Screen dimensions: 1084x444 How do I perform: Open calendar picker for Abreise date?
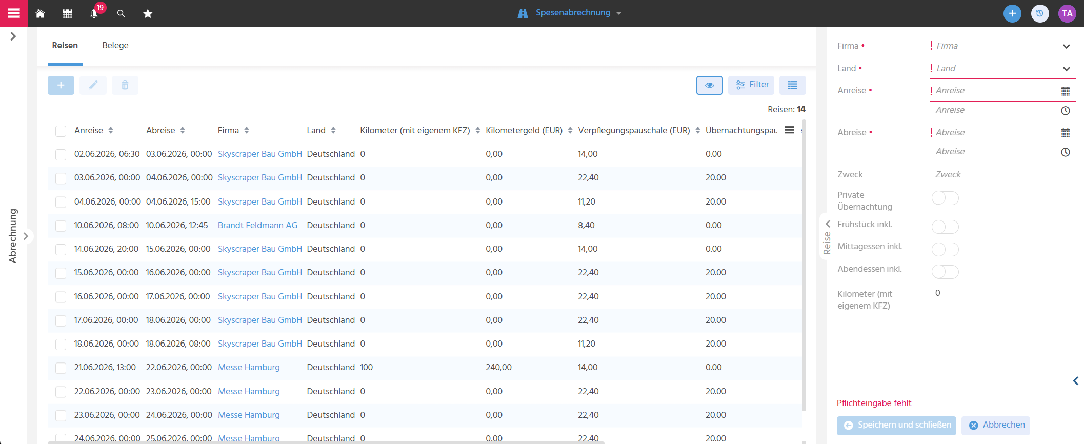pos(1066,133)
